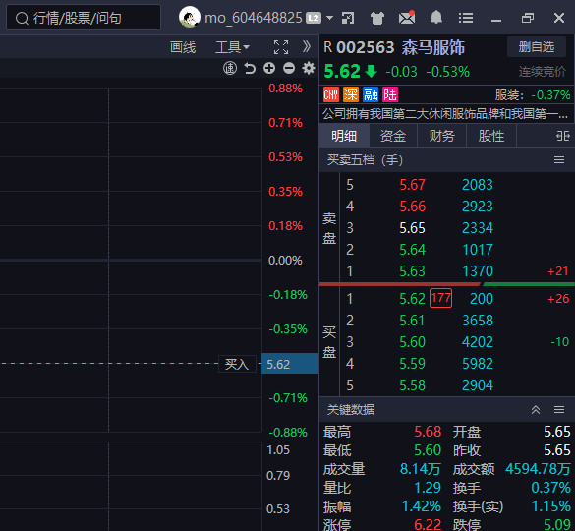
Task: Click the 删自选 button
Action: click(537, 47)
